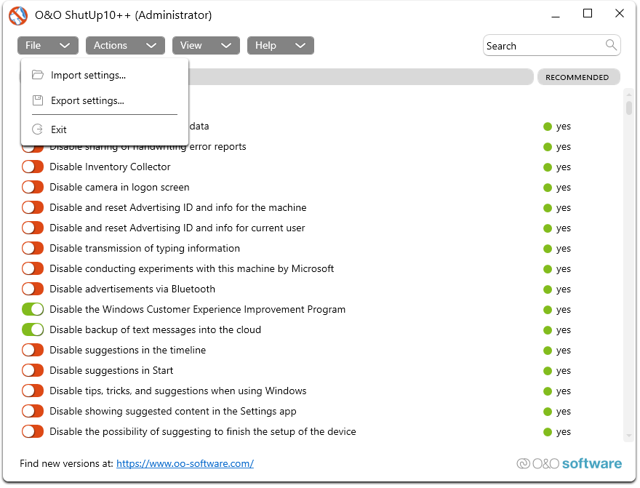This screenshot has width=640, height=488.
Task: Click 'Find new versions at:' label
Action: coord(66,464)
